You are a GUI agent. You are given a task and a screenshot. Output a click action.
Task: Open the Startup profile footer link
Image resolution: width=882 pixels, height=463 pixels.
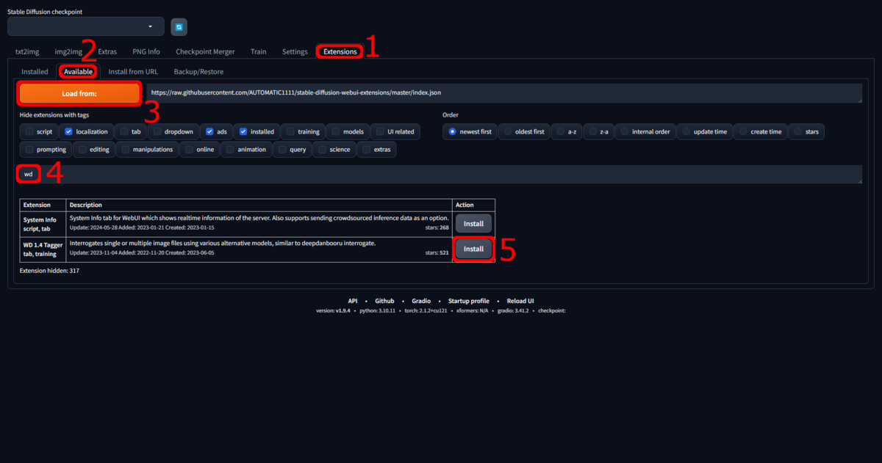[469, 302]
